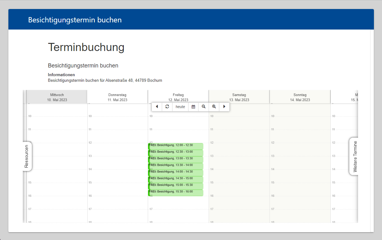The image size is (382, 240).
Task: Click the Besichtigung 14:30 - 15:00 slot
Action: point(175,179)
